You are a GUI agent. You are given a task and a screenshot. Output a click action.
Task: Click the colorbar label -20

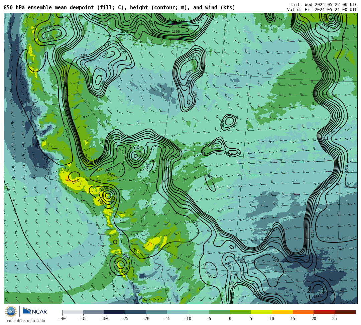click(146, 319)
